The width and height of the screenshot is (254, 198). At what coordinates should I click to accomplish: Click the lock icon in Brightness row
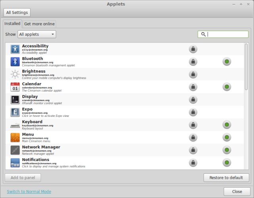coord(193,74)
